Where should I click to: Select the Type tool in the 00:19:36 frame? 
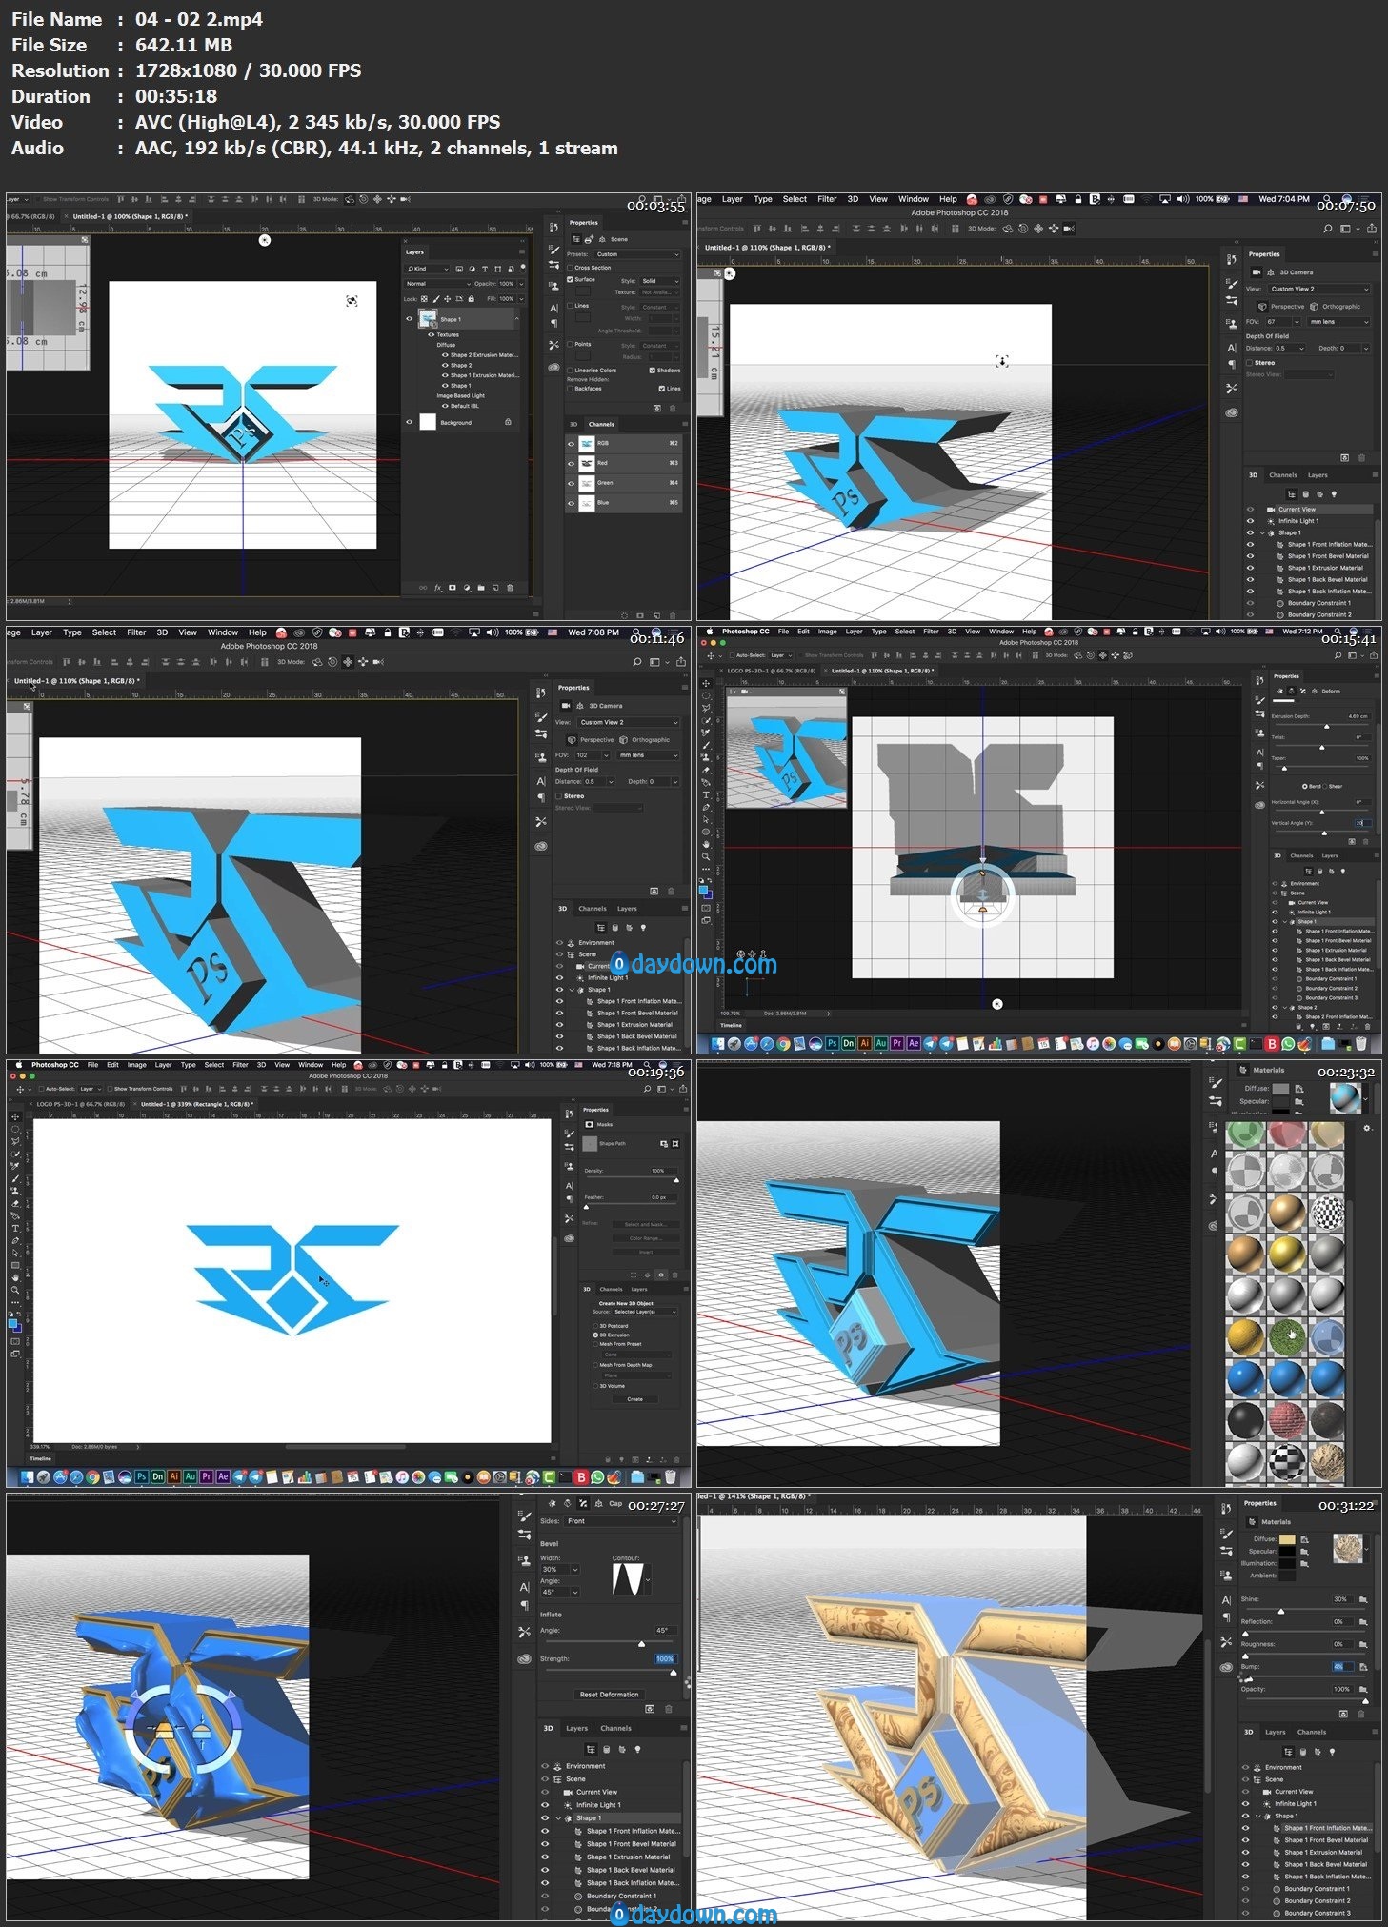(x=15, y=1229)
